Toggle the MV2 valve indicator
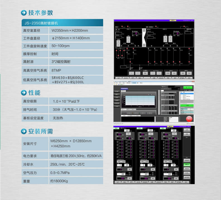Screen dimensions: 221x200 (x=189, y=49)
